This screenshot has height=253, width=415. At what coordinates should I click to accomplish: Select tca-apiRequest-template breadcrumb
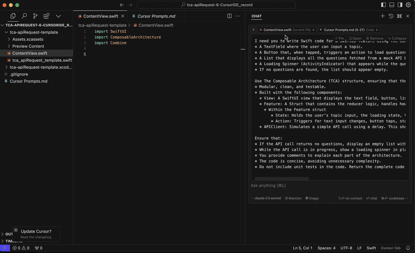(x=102, y=25)
